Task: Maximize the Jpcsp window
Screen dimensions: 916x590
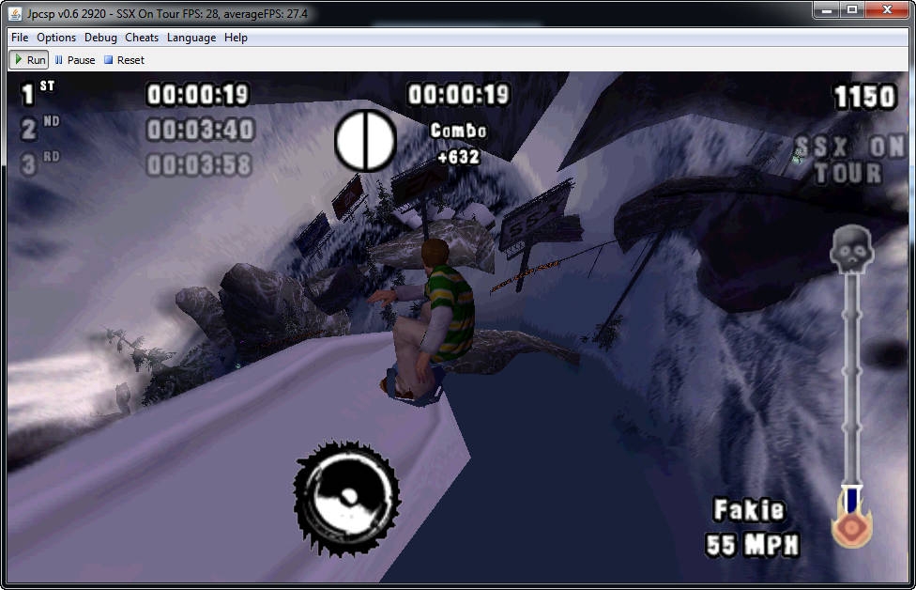Action: pyautogui.click(x=852, y=10)
